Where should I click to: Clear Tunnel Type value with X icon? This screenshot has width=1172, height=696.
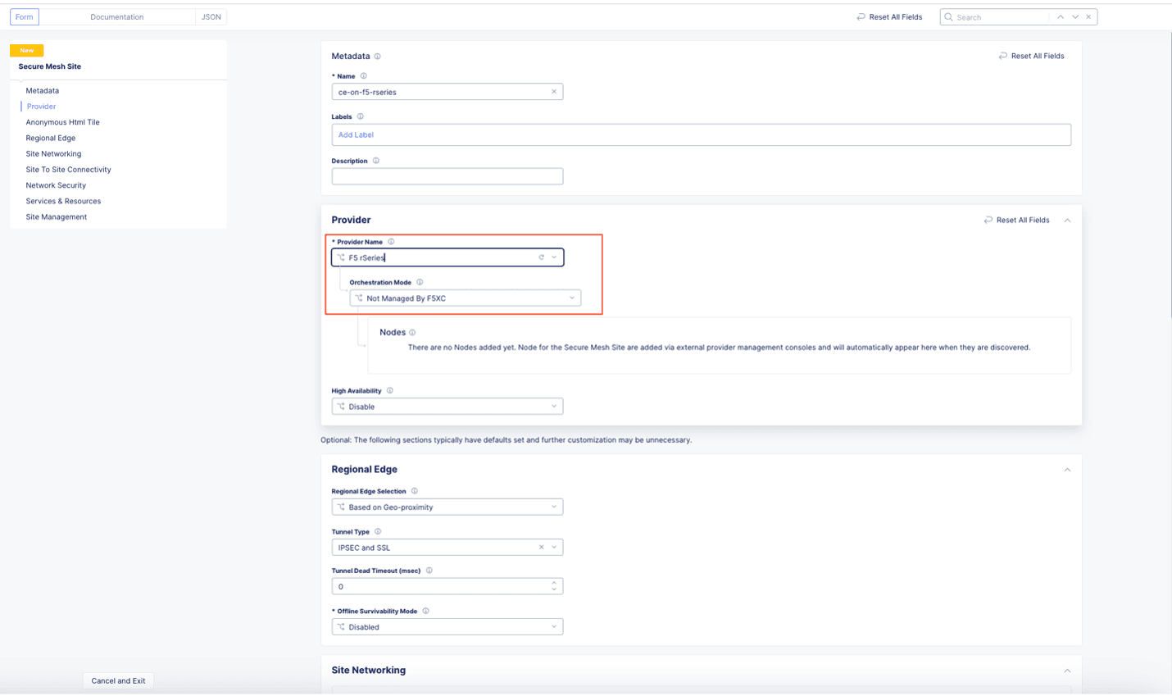pos(541,548)
